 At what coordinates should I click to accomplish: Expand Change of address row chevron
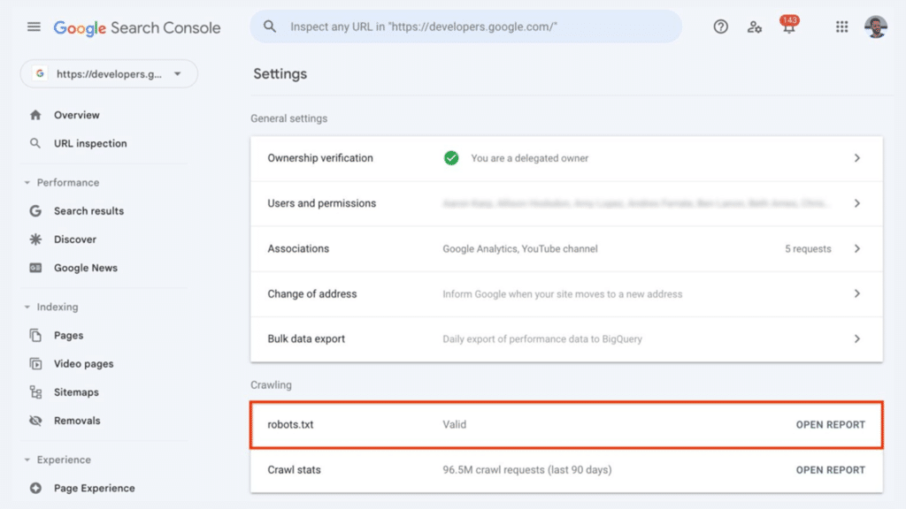[856, 293]
